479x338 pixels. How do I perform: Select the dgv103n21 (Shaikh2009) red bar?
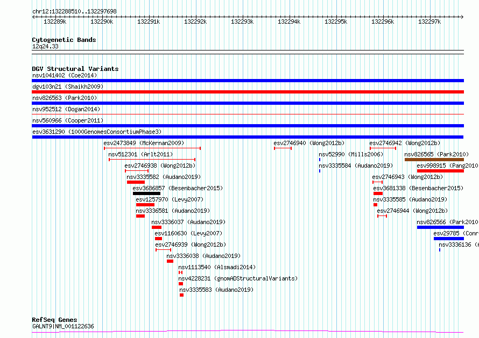[x=248, y=92]
